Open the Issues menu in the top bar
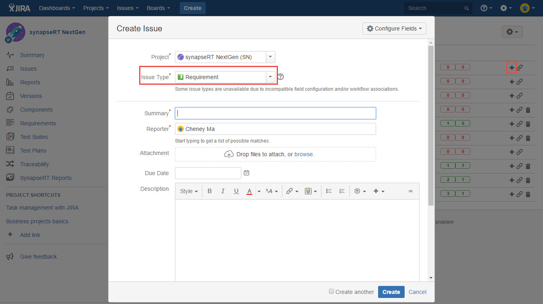 point(128,8)
